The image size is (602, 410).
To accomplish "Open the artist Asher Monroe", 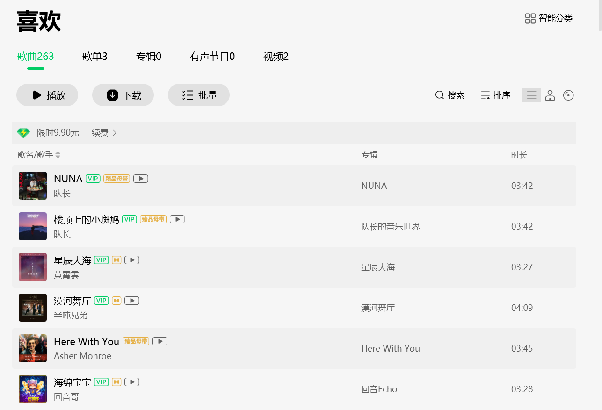I will [82, 356].
